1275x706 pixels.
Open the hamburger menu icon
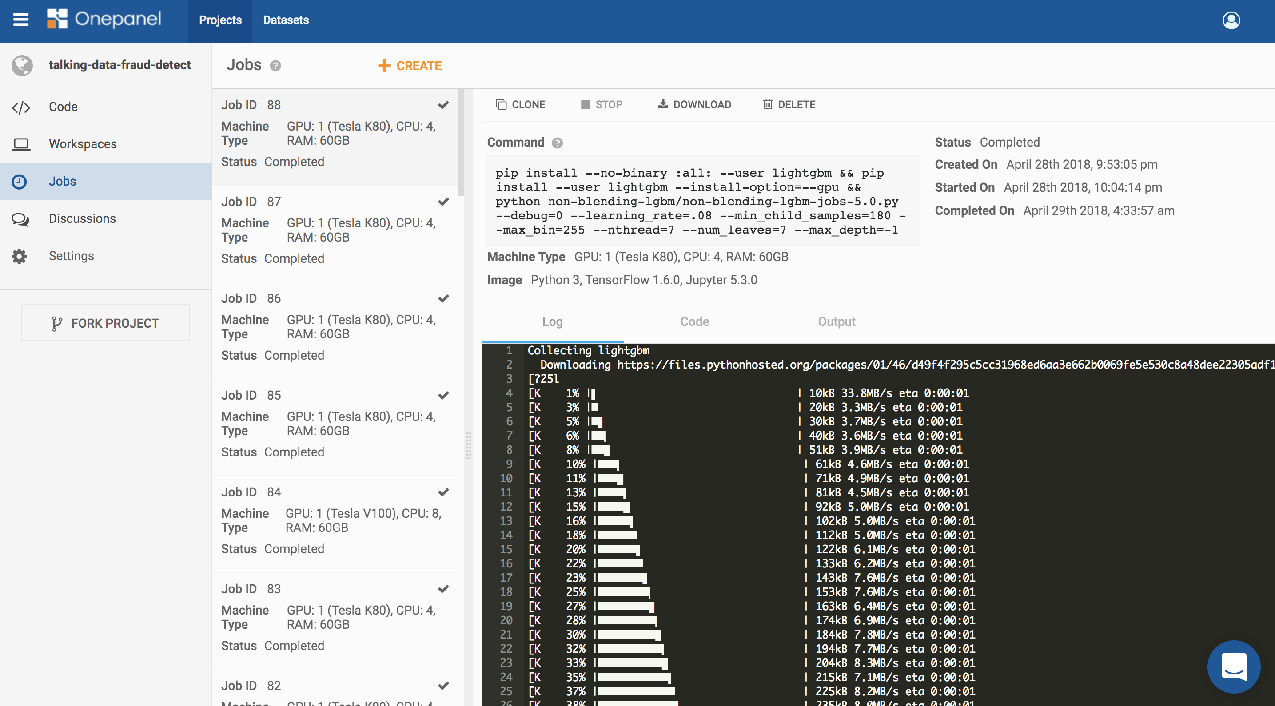(x=20, y=20)
